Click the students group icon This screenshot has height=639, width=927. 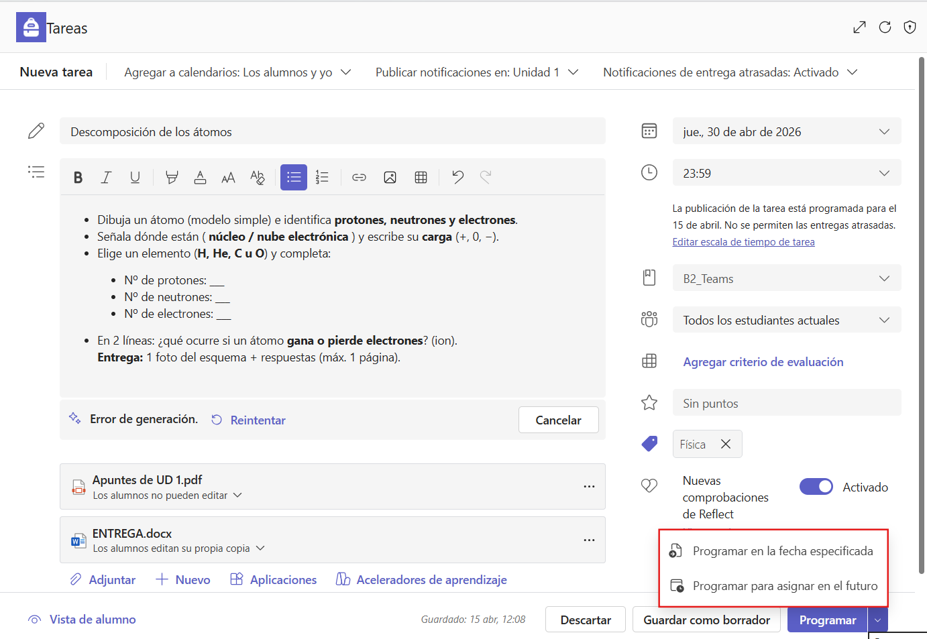pyautogui.click(x=649, y=319)
